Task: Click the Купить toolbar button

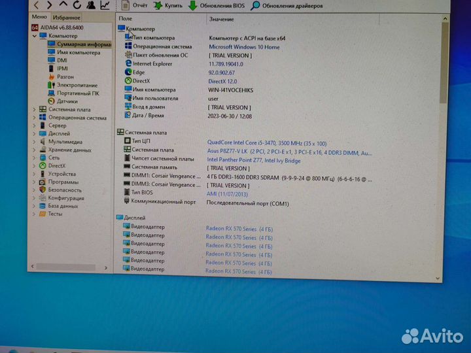Action: click(x=168, y=5)
